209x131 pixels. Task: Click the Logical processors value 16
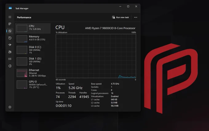click(112, 93)
